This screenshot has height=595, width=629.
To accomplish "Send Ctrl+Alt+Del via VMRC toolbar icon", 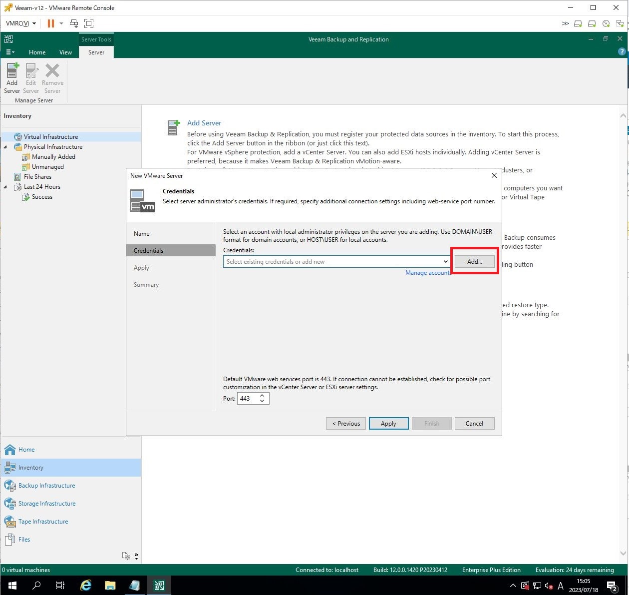I will [74, 23].
